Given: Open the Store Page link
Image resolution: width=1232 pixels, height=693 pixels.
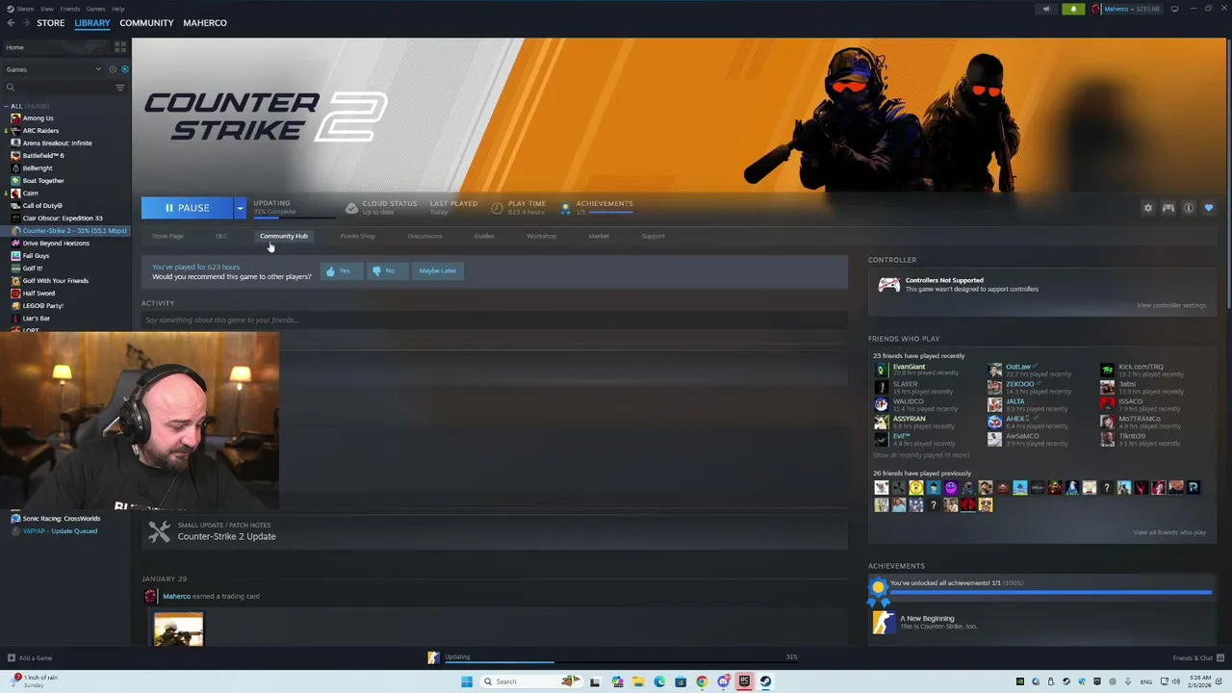Looking at the screenshot, I should coord(167,236).
